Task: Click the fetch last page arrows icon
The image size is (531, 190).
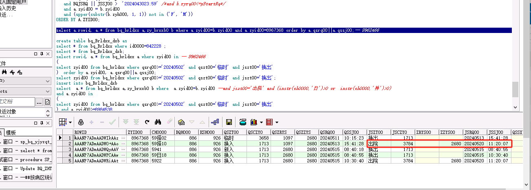Action: coord(136,122)
